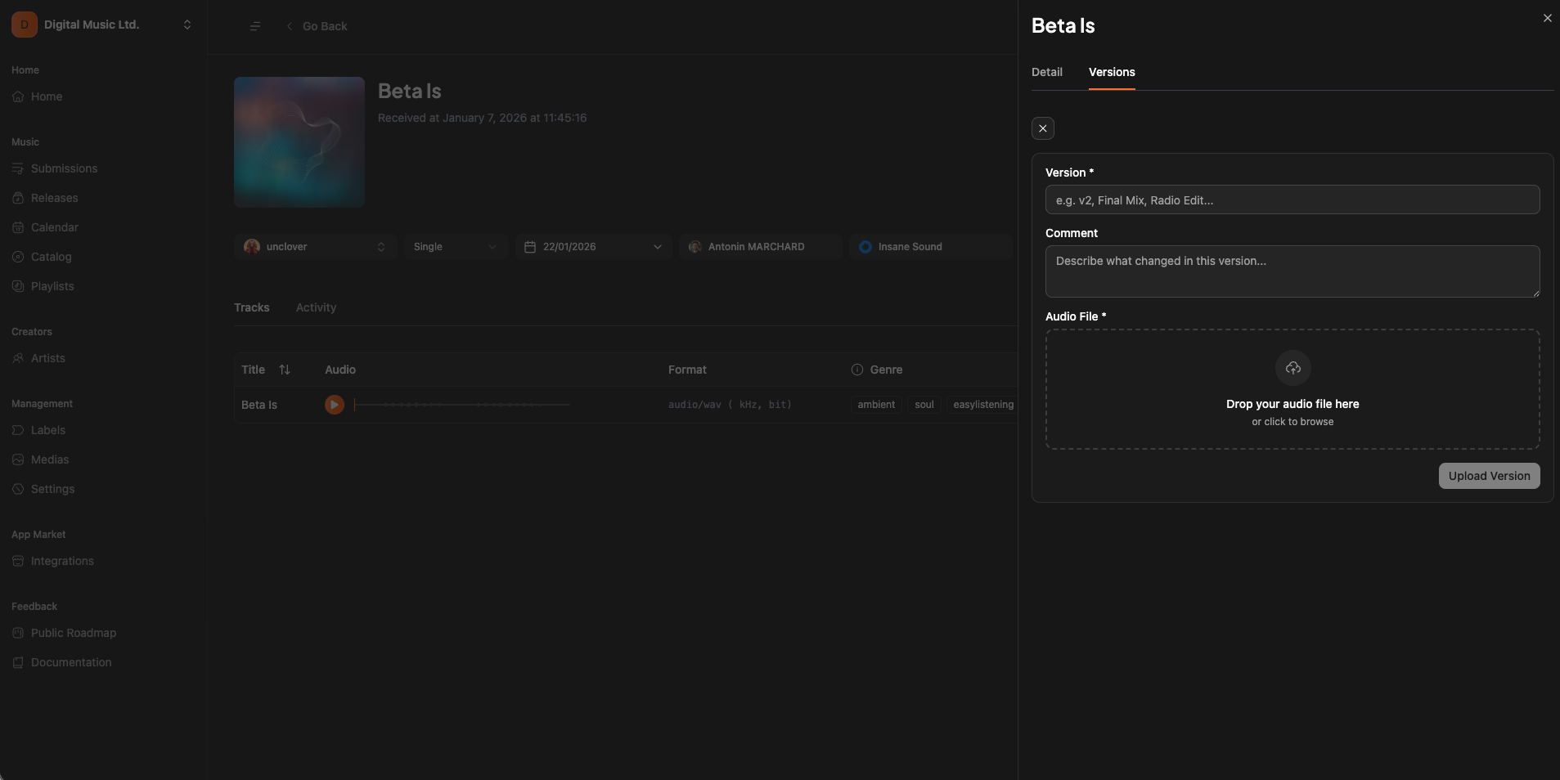
Task: Click the Integrations sidebar icon
Action: pos(18,561)
